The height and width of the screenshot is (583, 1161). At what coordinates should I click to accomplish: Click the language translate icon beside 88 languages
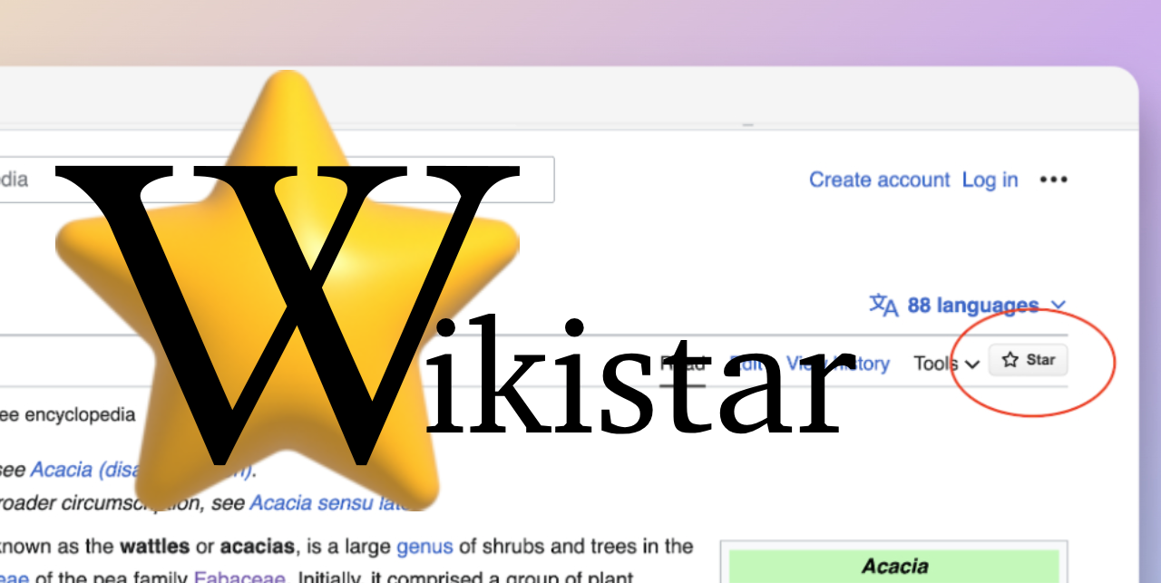[x=883, y=306]
